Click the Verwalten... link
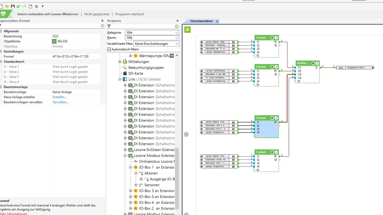The image size is (383, 215). pyautogui.click(x=60, y=102)
